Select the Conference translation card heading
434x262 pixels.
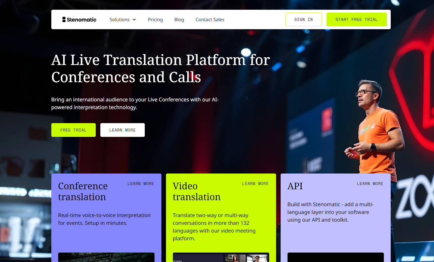pos(83,192)
